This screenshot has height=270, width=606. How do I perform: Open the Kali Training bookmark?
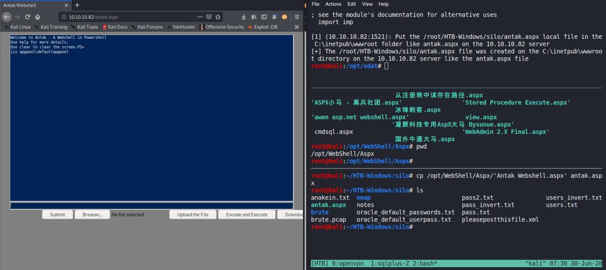pos(50,27)
